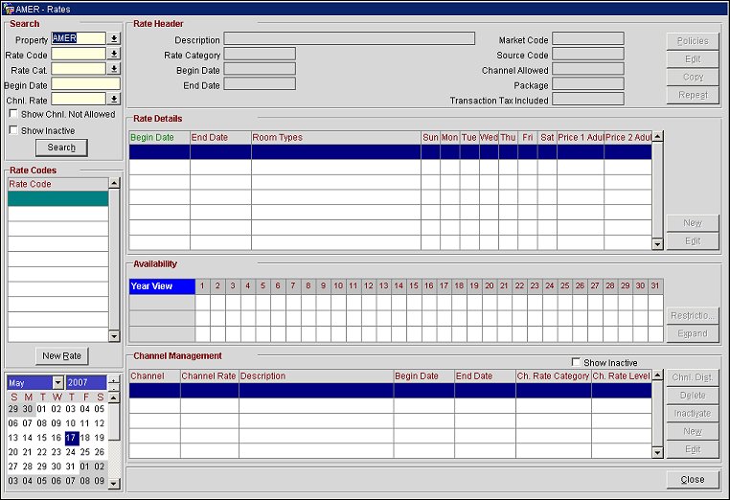Toggle the Show Inactive checkbox in Search
This screenshot has height=500, width=730.
12,130
